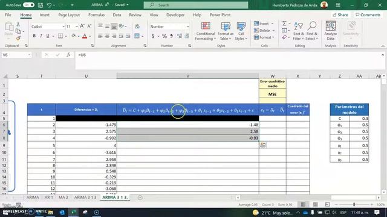
Task: Click the Format Painter brush
Action: 18,38
